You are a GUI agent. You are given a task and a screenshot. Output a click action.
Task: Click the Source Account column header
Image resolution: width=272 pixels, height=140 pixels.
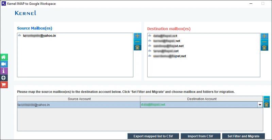tap(79, 99)
